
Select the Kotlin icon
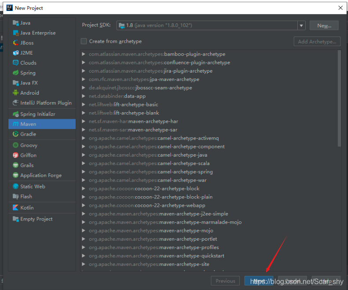[15, 208]
